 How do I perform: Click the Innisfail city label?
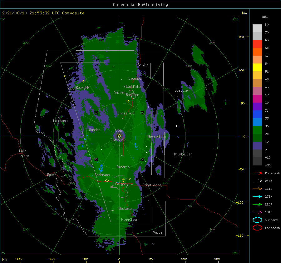pyautogui.click(x=126, y=113)
